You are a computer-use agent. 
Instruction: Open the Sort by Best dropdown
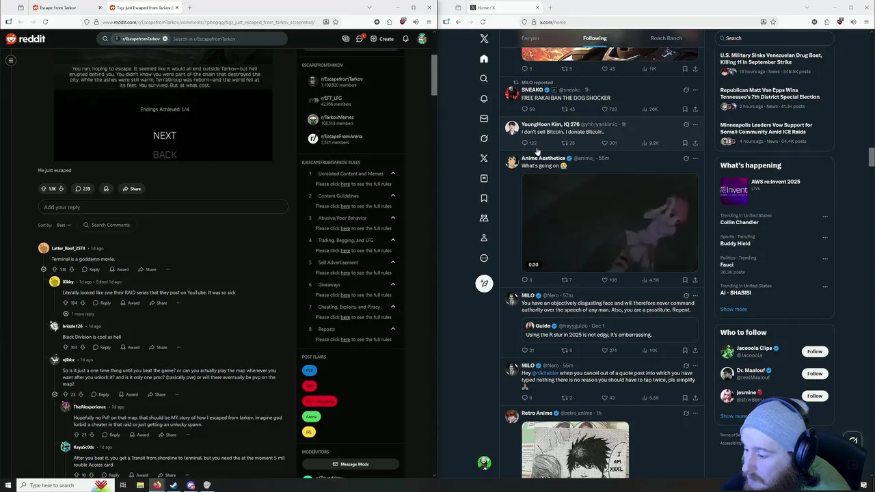coord(64,225)
